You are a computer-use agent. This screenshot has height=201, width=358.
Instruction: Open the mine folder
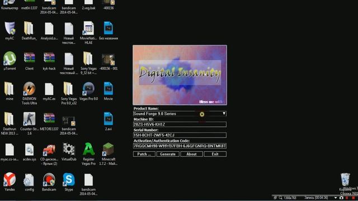9,89
